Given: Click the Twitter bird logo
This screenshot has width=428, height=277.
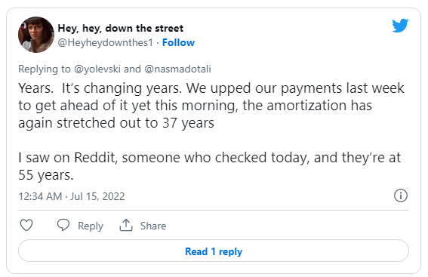Looking at the screenshot, I should pos(400,26).
